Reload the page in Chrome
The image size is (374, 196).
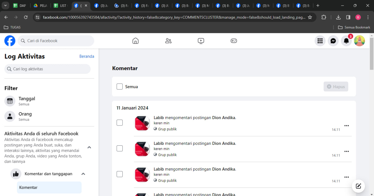(x=26, y=17)
